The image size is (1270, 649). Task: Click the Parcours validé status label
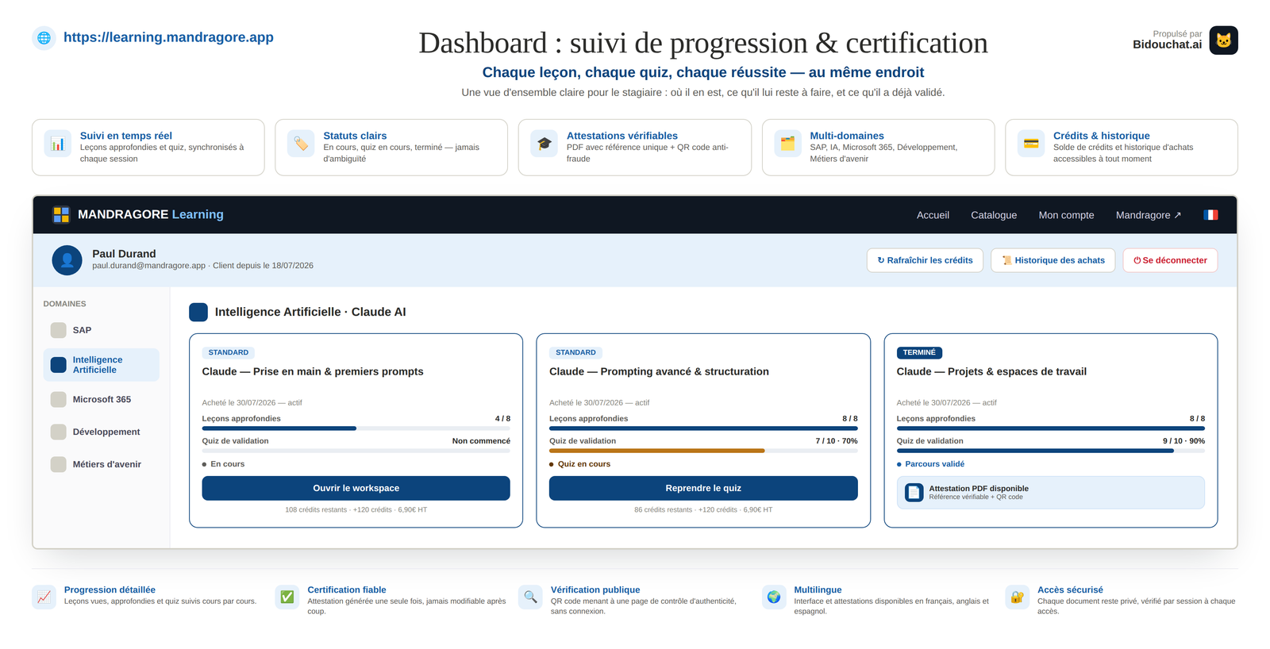pyautogui.click(x=934, y=464)
